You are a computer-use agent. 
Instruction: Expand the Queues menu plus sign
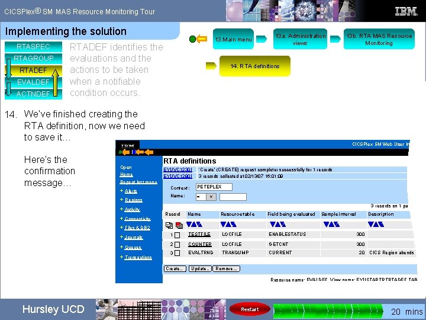tap(122, 247)
